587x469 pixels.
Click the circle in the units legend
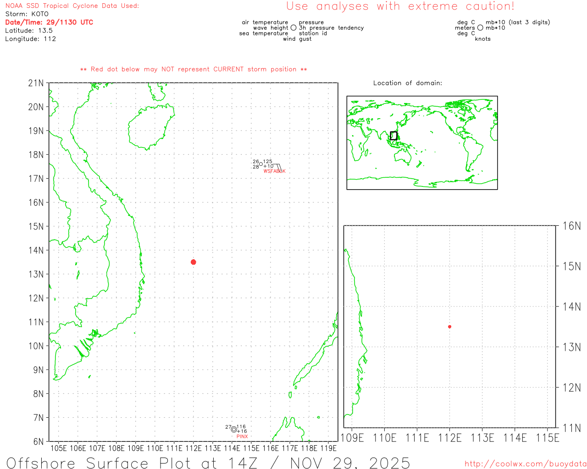(x=480, y=28)
